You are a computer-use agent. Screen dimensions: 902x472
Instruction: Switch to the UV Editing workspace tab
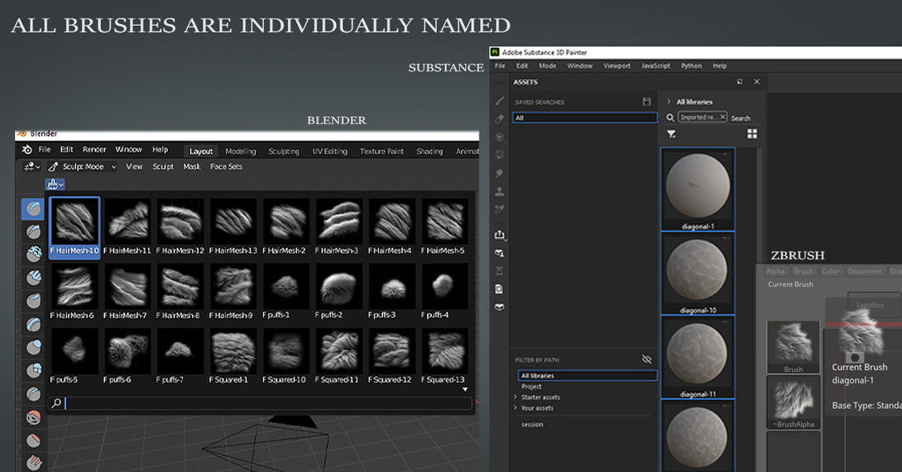pos(329,152)
